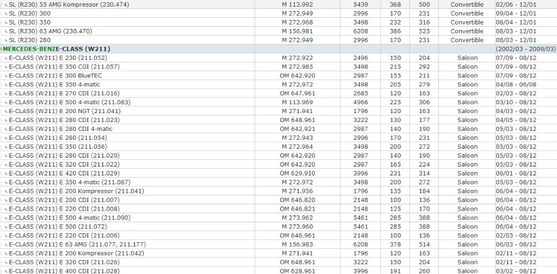Screen dimensions: 557x274
Task: Click displacement value 2496
Action: (x=360, y=58)
